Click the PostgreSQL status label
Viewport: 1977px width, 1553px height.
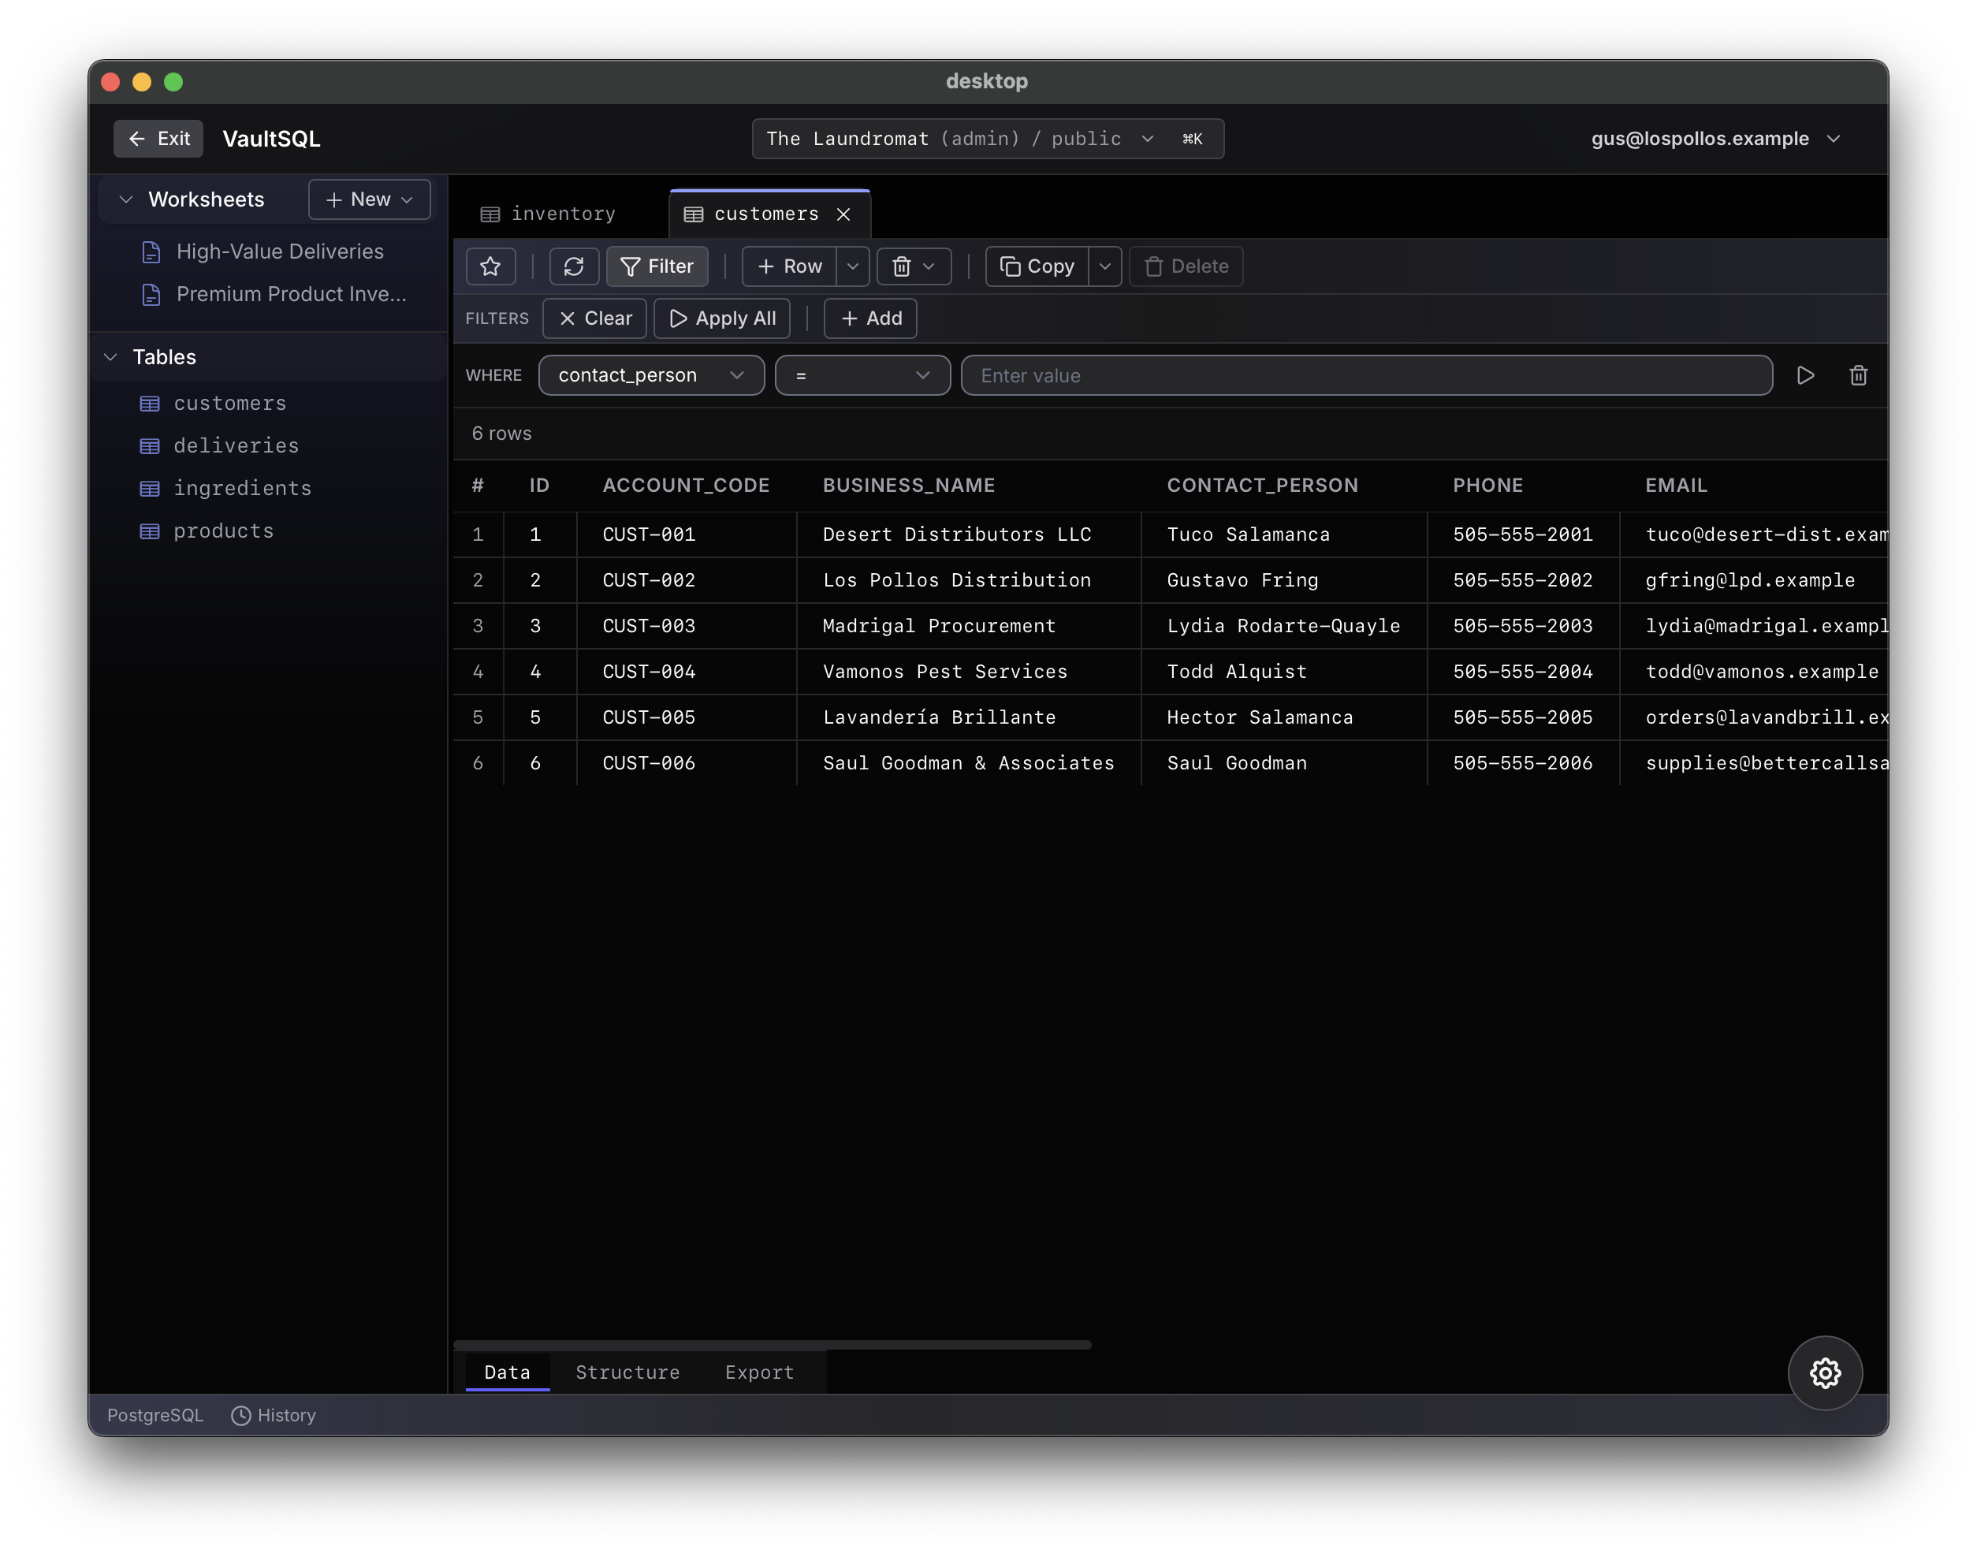[x=155, y=1415]
